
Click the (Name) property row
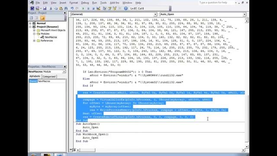(47, 81)
